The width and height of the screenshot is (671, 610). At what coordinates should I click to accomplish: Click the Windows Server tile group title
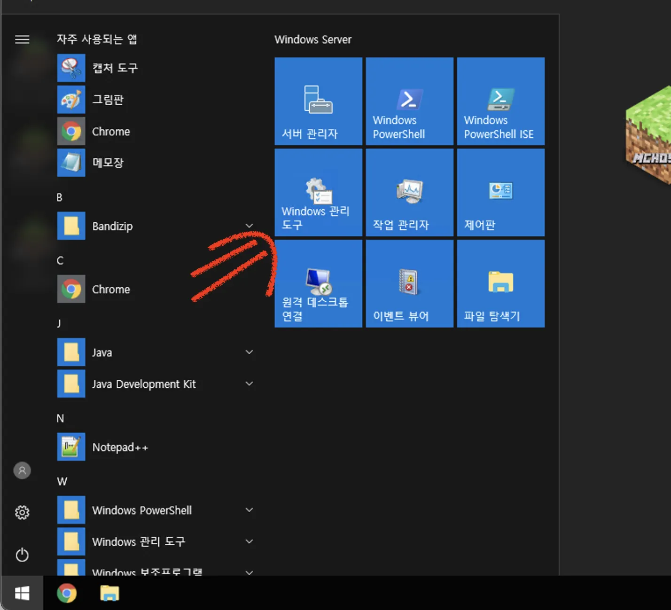313,39
